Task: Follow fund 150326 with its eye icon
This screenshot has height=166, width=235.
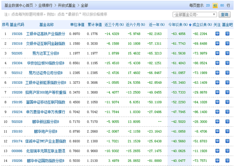Action: tap(217, 34)
